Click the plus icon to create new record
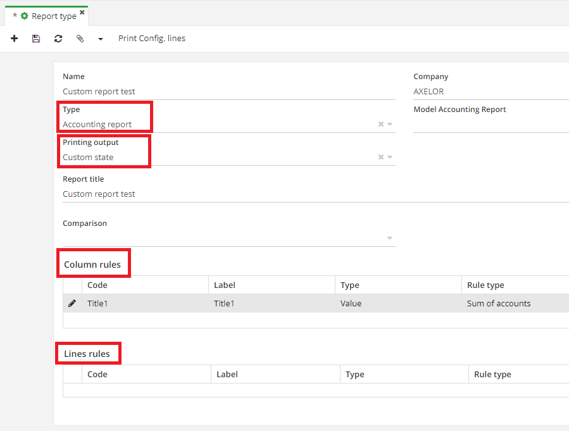Viewport: 569px width, 431px height. [x=15, y=39]
